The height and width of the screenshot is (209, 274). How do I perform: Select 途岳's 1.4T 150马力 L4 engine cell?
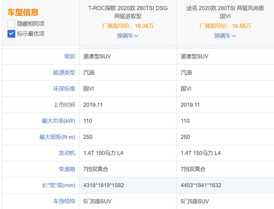click(226, 153)
